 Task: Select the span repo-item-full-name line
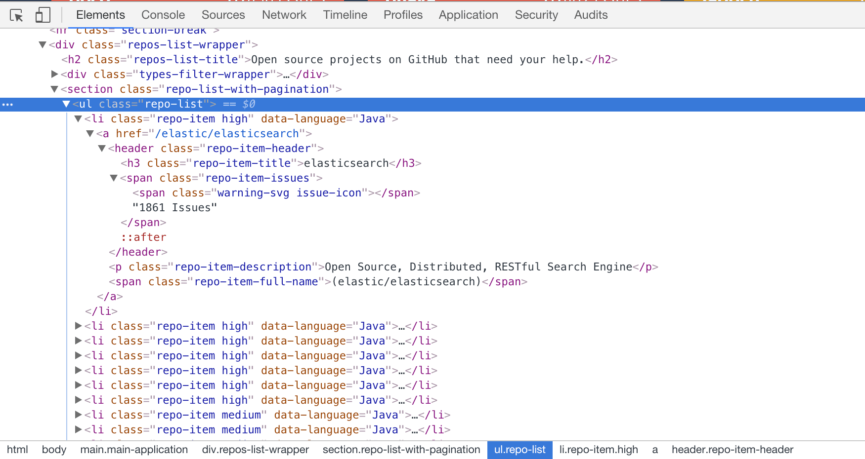pyautogui.click(x=318, y=282)
